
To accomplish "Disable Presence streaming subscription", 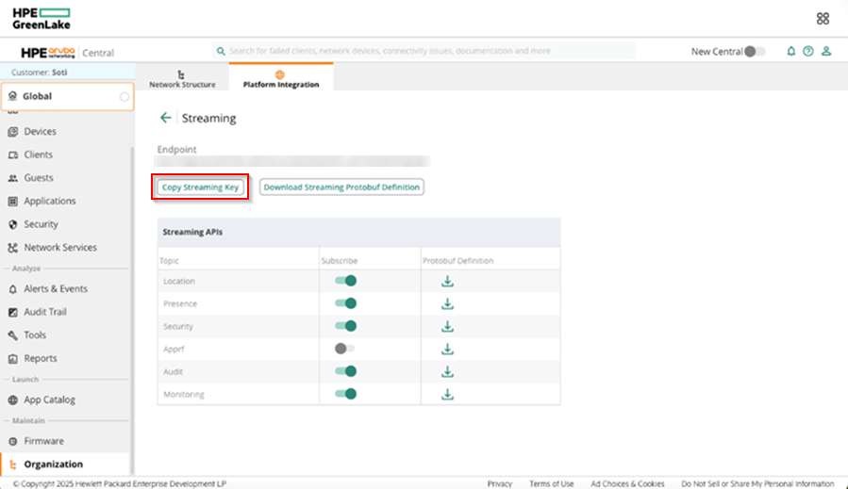I will point(345,303).
